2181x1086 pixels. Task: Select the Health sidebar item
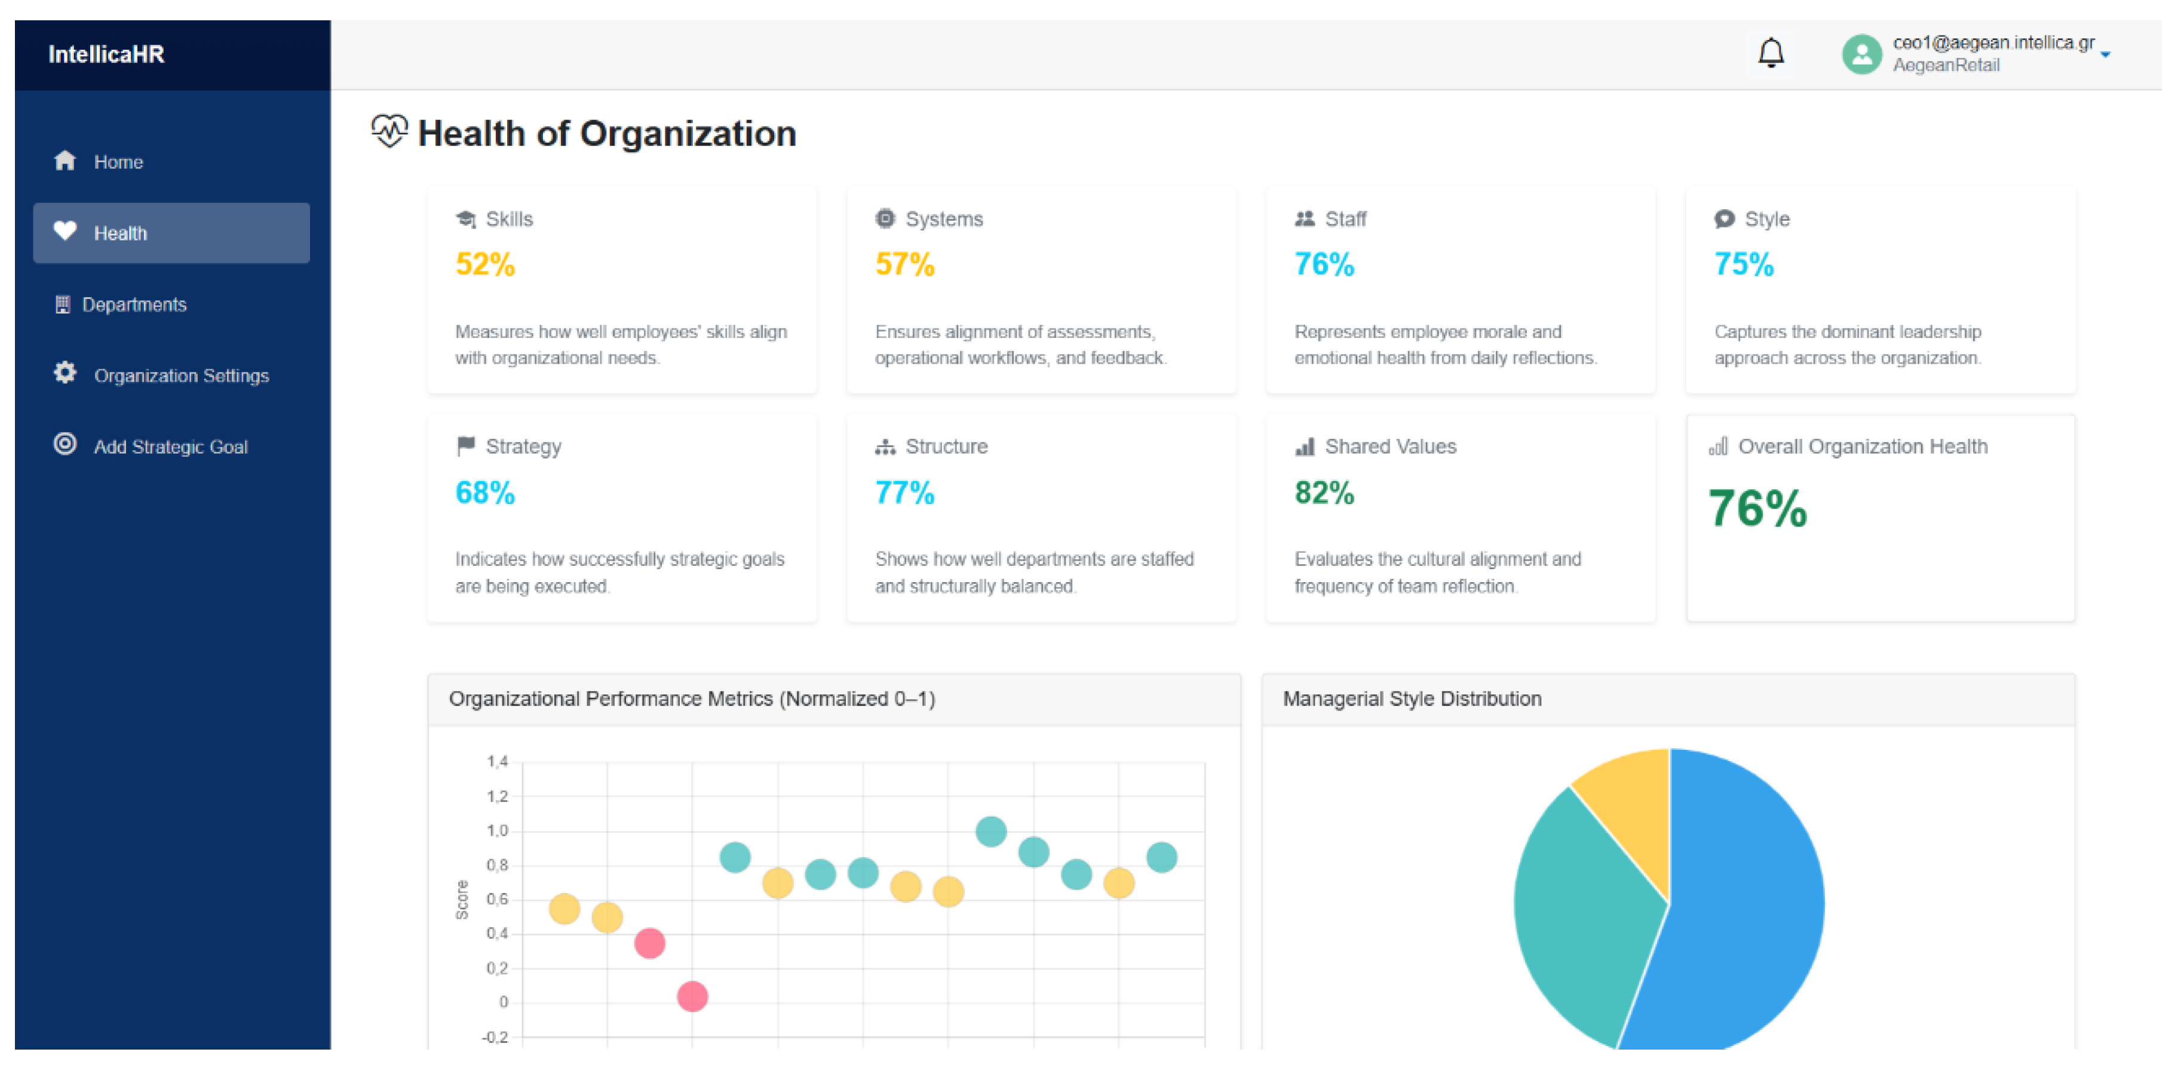(172, 233)
